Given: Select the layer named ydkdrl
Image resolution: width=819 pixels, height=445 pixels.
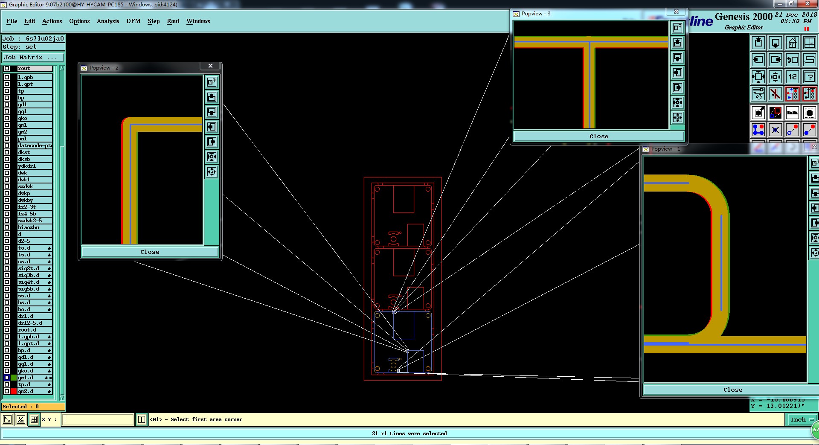Looking at the screenshot, I should [35, 166].
